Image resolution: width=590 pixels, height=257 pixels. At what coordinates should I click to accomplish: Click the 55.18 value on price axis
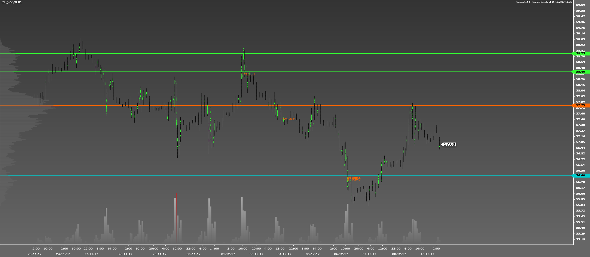tap(580, 239)
